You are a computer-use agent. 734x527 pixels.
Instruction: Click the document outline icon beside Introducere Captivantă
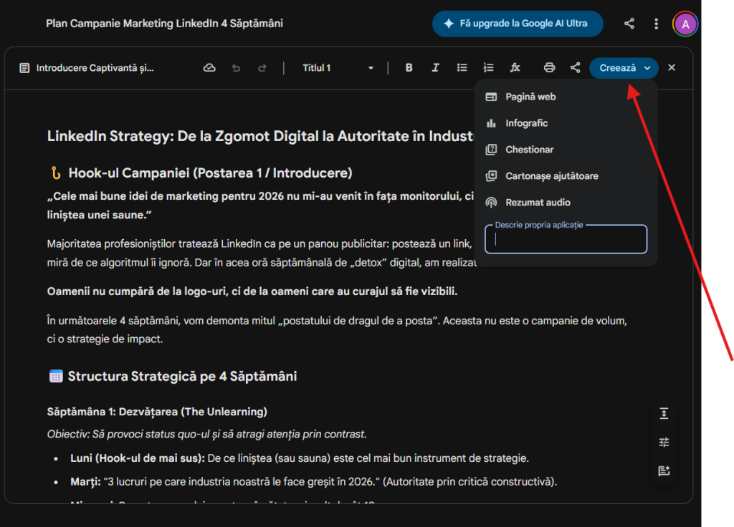tap(24, 68)
